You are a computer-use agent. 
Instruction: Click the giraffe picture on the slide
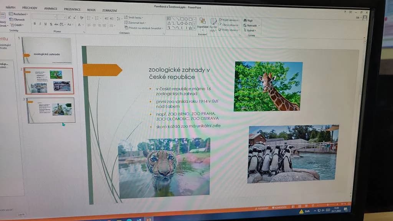pos(268,86)
